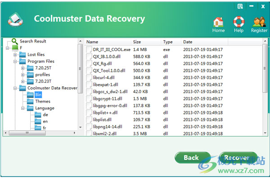270x178 pixels.
Task: Select the libxml2-2.dll file name
Action: point(105,134)
